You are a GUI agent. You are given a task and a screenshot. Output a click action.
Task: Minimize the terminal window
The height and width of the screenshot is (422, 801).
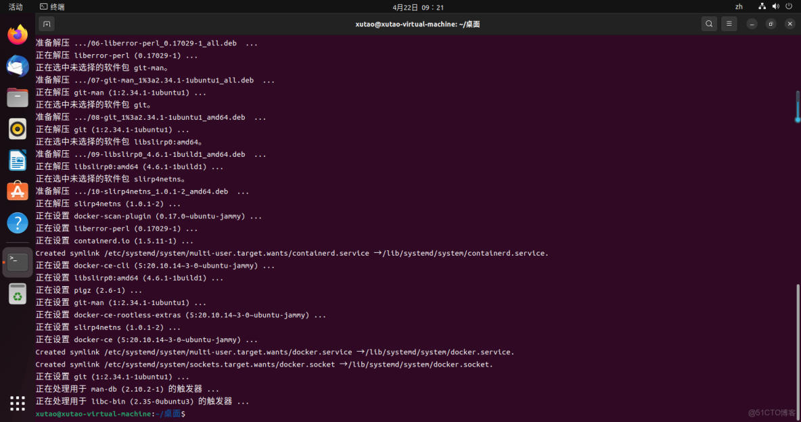pyautogui.click(x=752, y=24)
